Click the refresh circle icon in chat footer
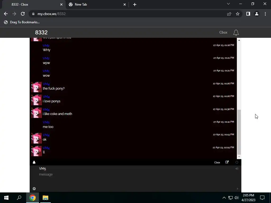271x203 pixels. click(x=237, y=162)
